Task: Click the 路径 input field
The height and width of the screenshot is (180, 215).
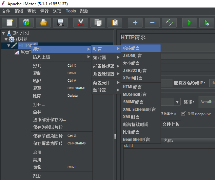Action: click(207, 102)
